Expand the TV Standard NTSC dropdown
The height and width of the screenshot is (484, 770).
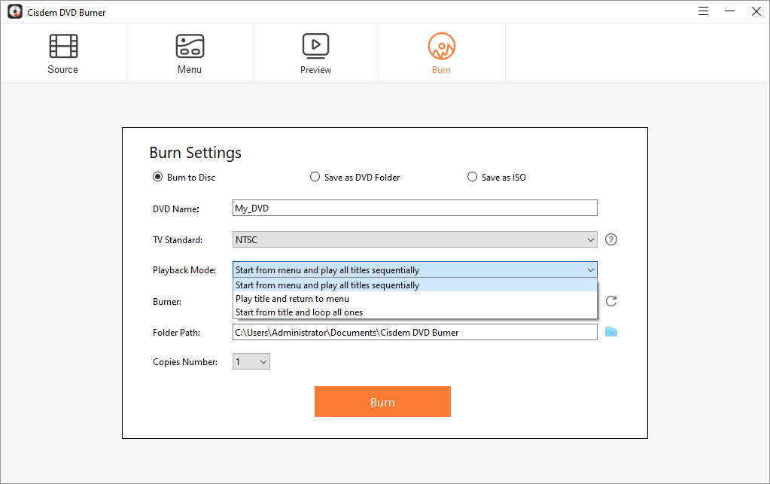pos(415,239)
